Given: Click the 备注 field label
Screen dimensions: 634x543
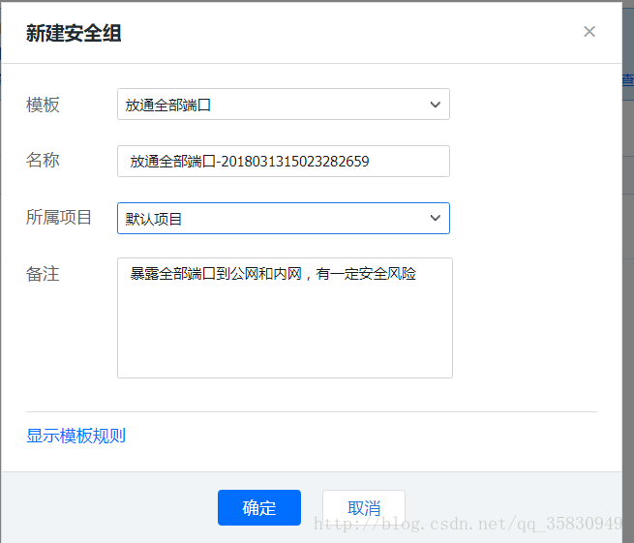Looking at the screenshot, I should [x=43, y=274].
